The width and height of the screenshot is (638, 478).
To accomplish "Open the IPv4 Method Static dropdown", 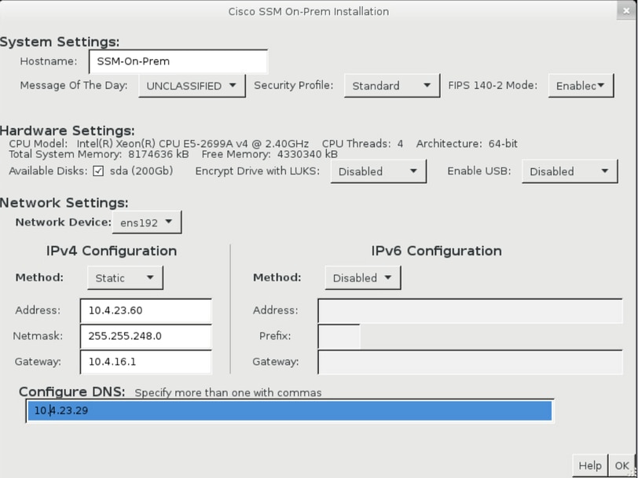I will (x=126, y=278).
